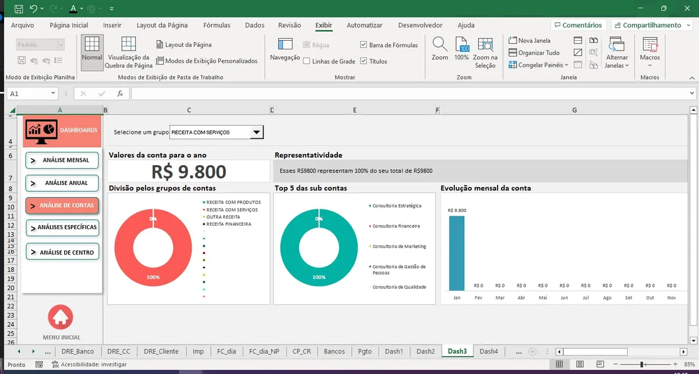Enable the Linhas de Grade checkbox
The image size is (699, 374).
click(x=307, y=61)
